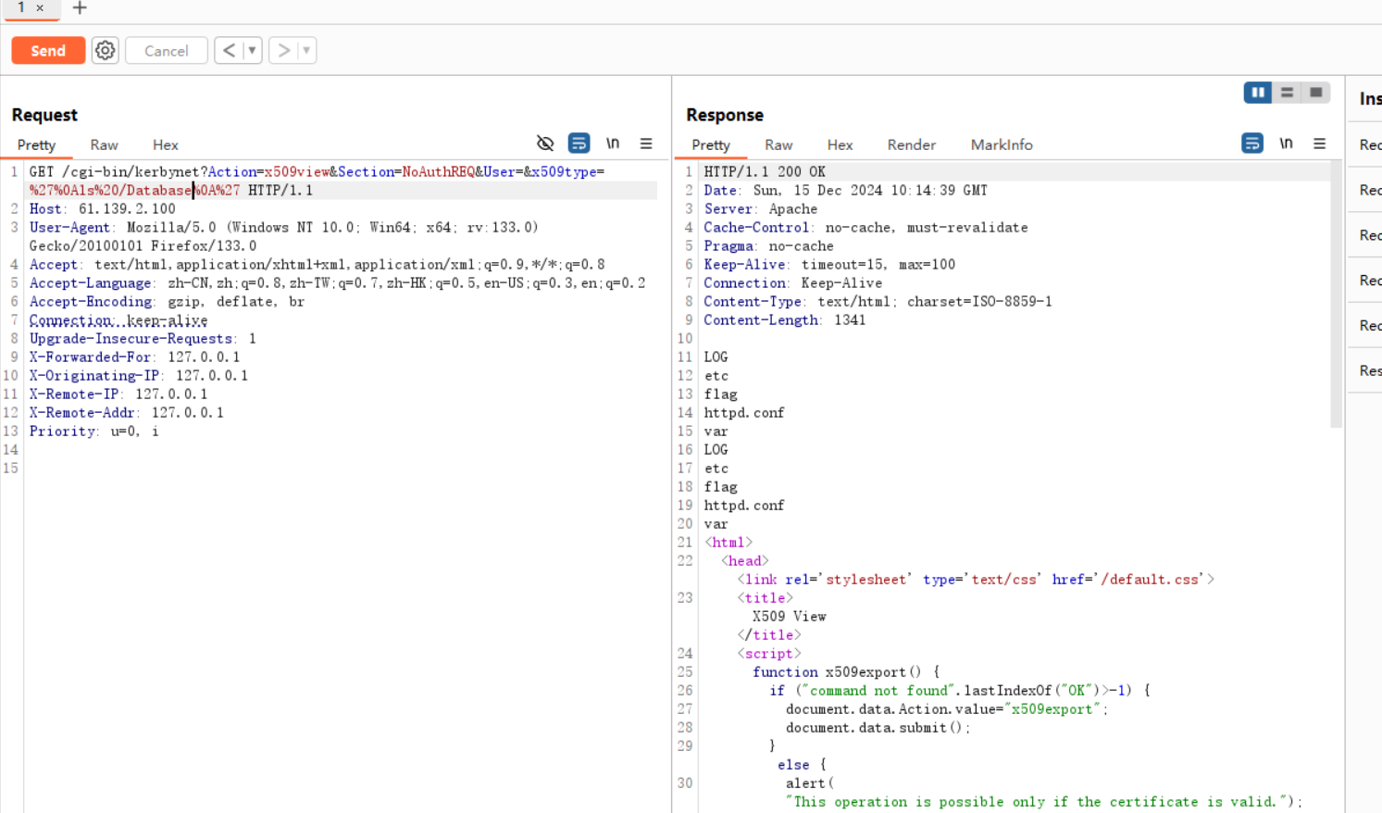Toggle word wrap icon in Response panel

click(x=1252, y=144)
